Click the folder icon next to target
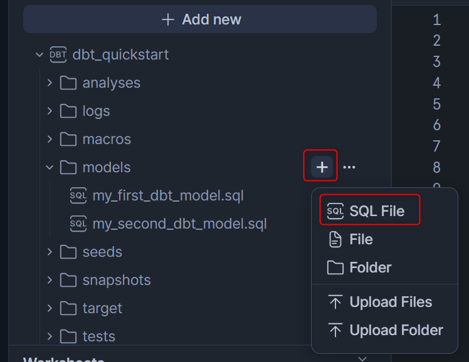 pos(68,308)
